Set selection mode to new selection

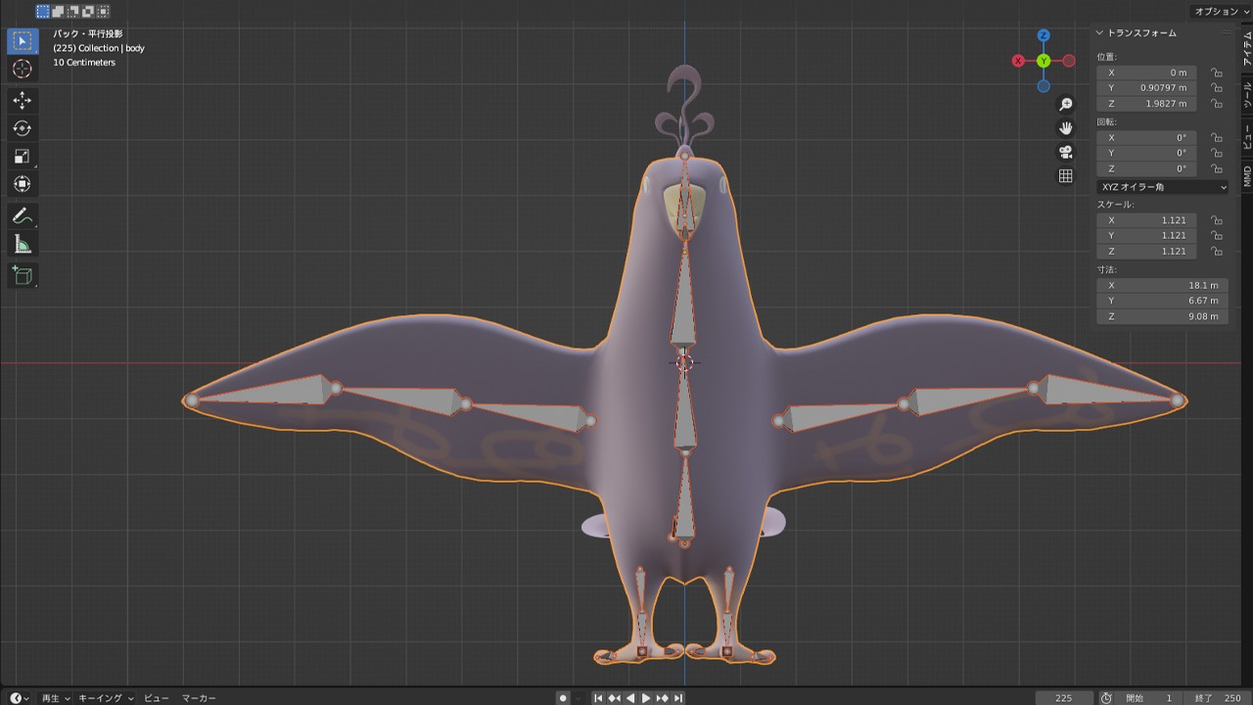42,12
